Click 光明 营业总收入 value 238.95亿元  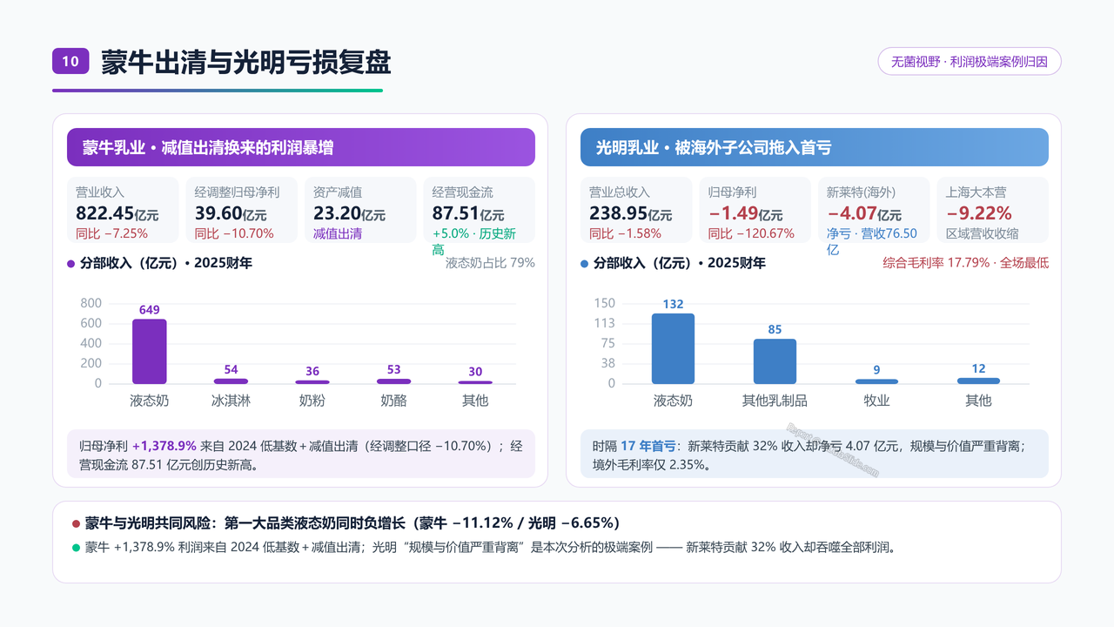pos(631,214)
